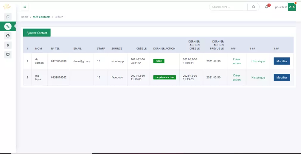Click the app logo in the sidebar
Viewport: 301px width, 154px height.
[x=7, y=7]
